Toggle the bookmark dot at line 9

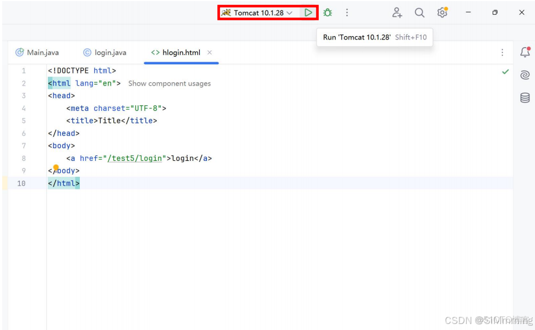[x=56, y=168]
